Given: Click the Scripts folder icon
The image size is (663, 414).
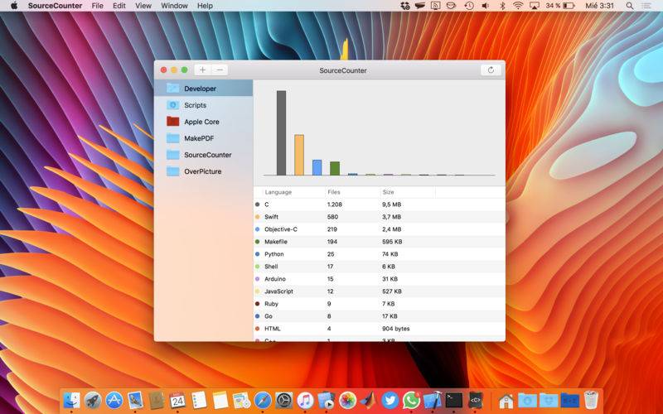Looking at the screenshot, I should [173, 105].
